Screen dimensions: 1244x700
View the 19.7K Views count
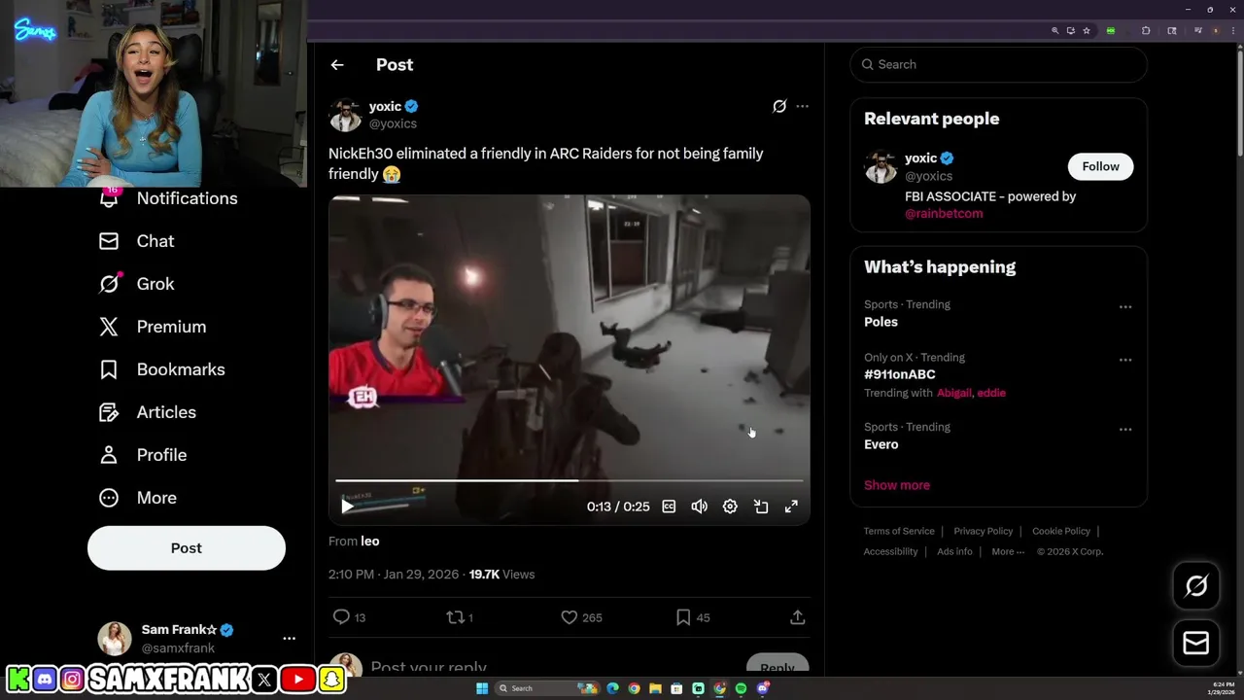point(501,575)
